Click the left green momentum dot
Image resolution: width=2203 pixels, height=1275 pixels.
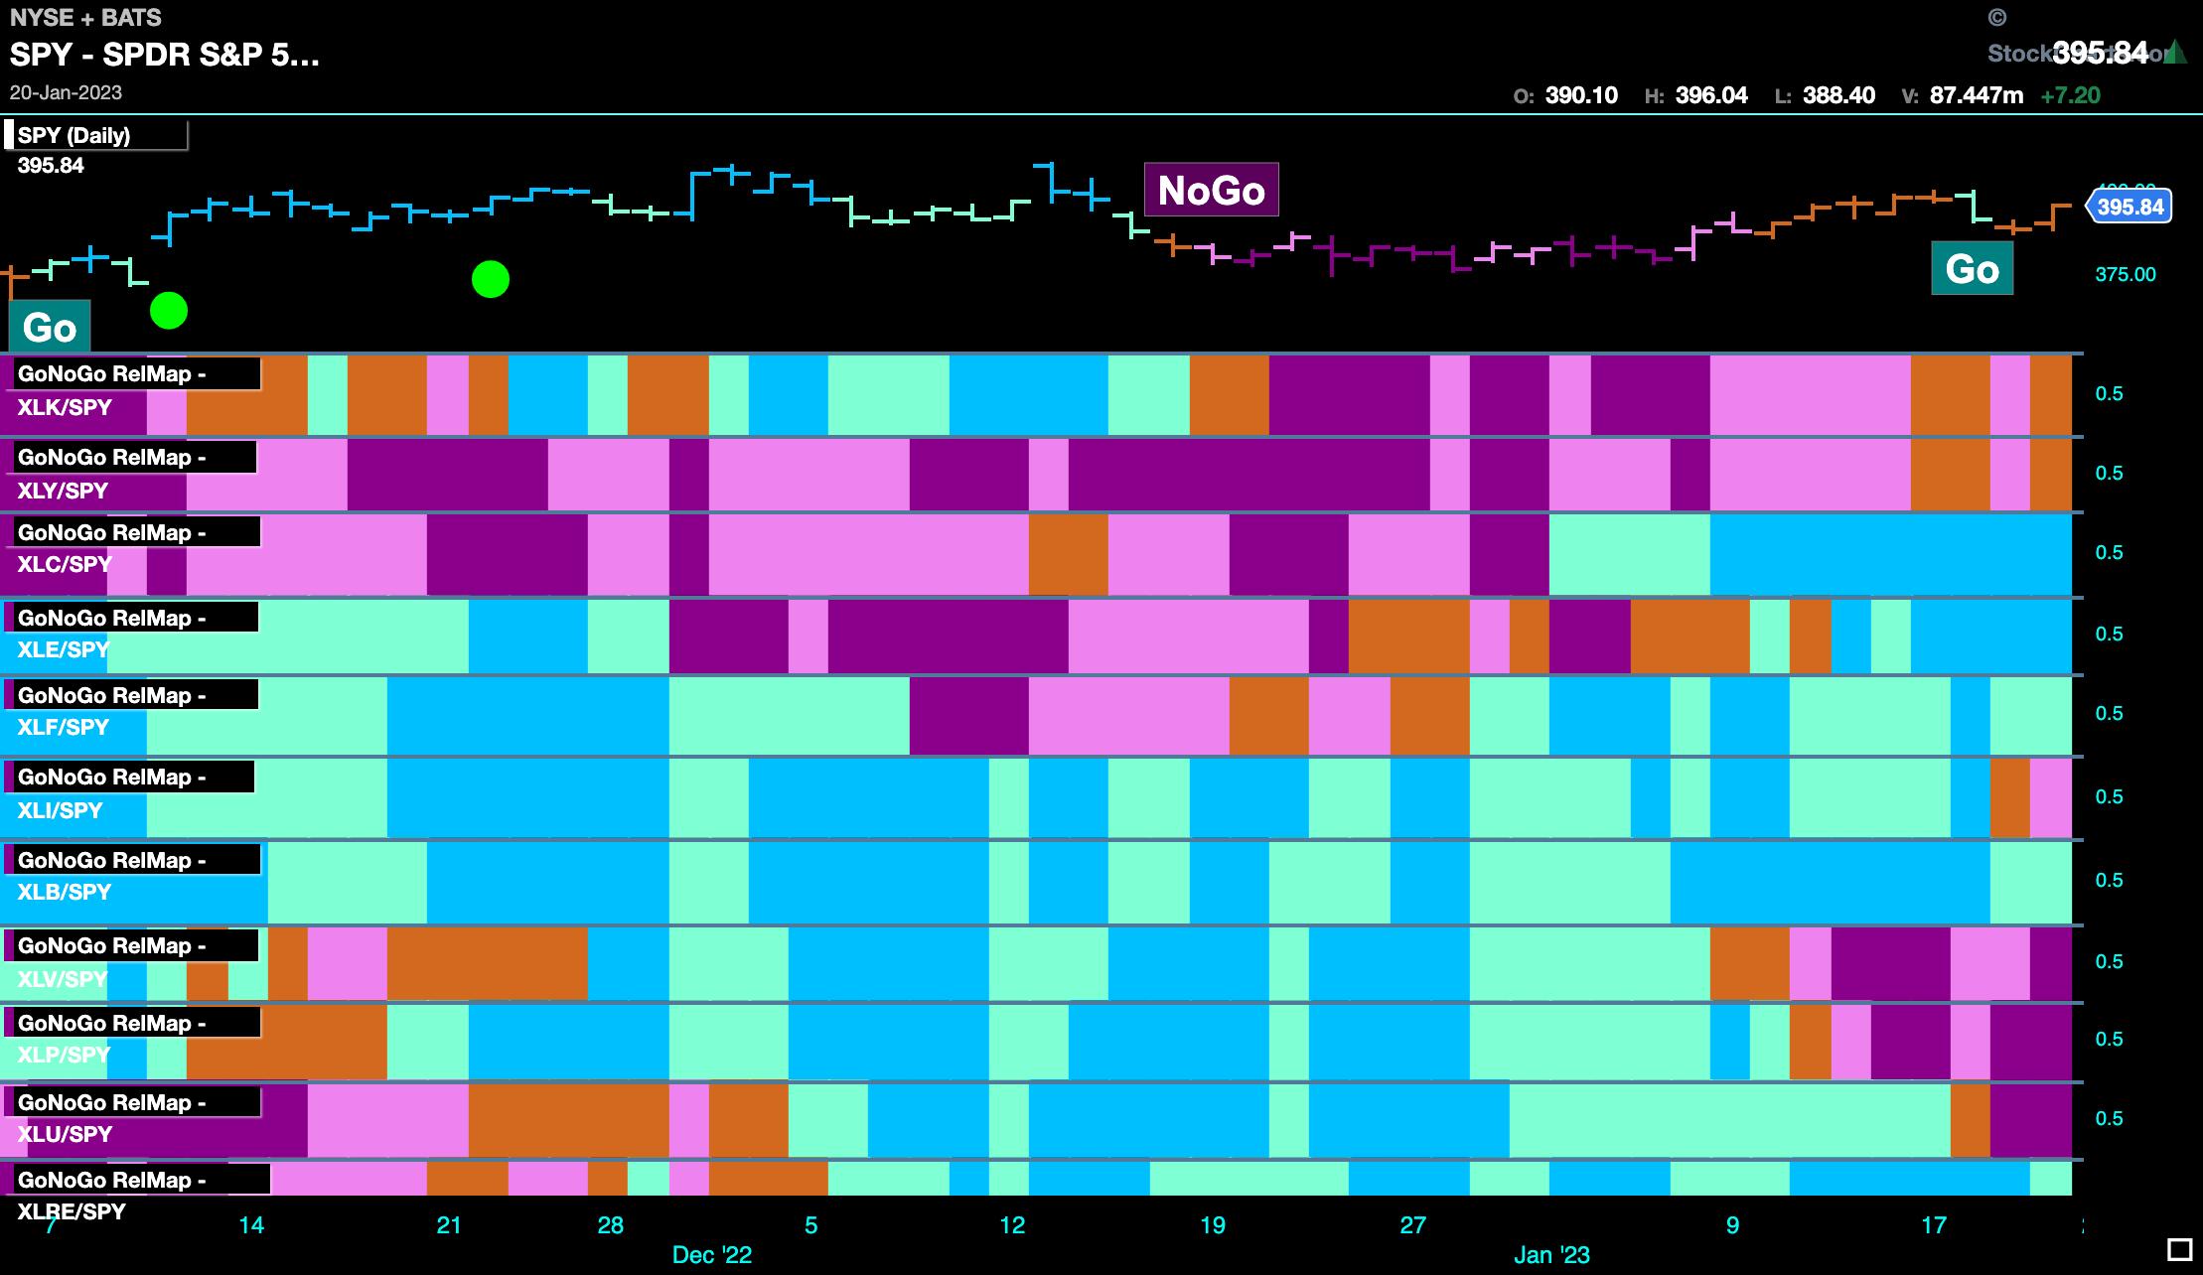point(169,311)
